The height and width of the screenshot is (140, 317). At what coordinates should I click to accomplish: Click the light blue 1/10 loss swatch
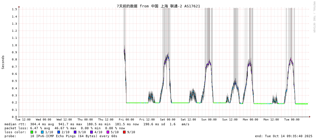[x=42, y=132]
